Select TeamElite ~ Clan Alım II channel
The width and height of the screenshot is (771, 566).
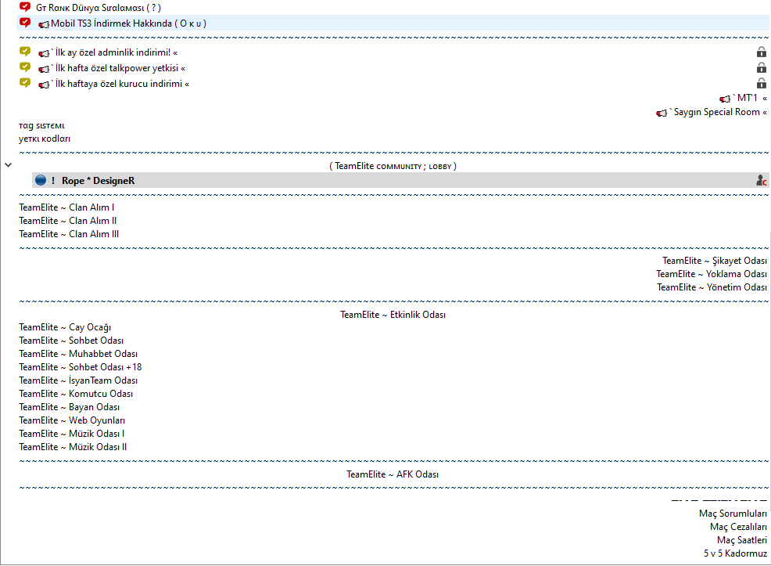click(x=68, y=221)
